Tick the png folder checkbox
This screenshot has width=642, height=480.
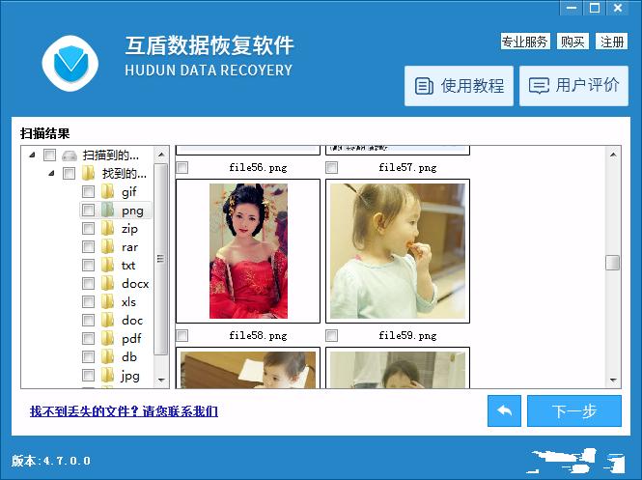pos(88,211)
